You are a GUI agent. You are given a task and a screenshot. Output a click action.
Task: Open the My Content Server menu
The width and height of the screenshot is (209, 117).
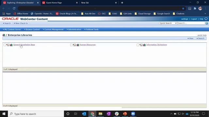12,30
